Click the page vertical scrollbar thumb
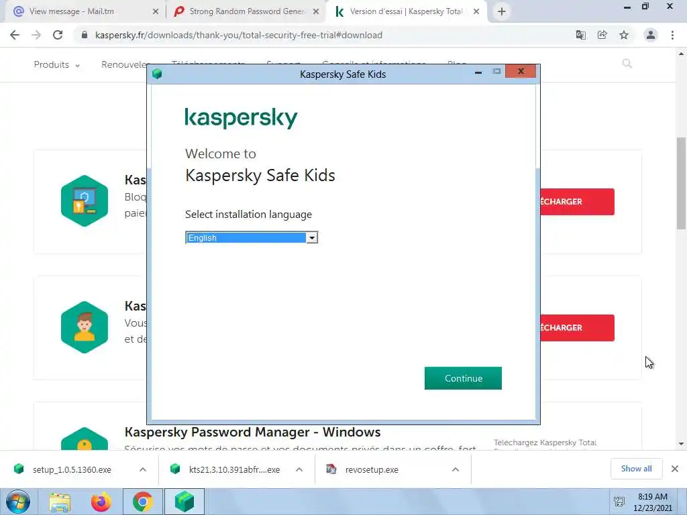Viewport: 687px width, 515px height. [x=682, y=182]
